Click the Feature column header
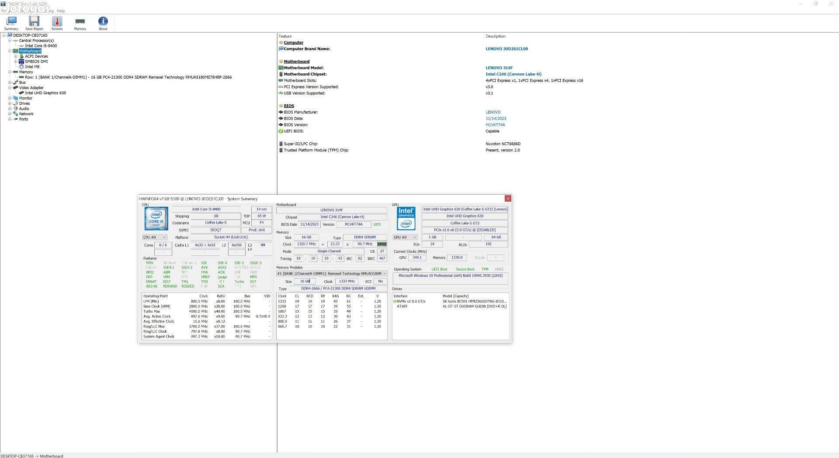 coord(285,36)
